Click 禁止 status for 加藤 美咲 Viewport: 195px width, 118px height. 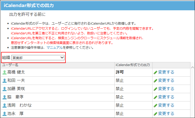click(120, 89)
